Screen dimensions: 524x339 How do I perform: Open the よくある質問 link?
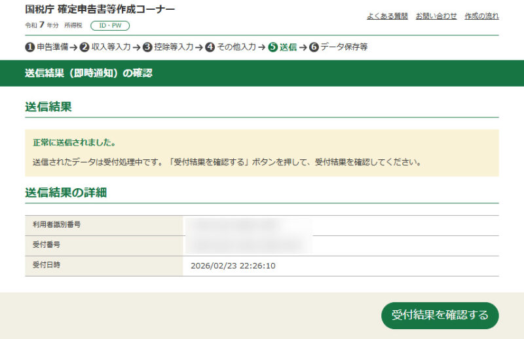pyautogui.click(x=387, y=16)
